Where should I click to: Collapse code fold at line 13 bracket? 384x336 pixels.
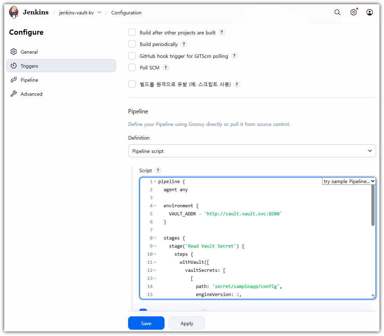155,278
